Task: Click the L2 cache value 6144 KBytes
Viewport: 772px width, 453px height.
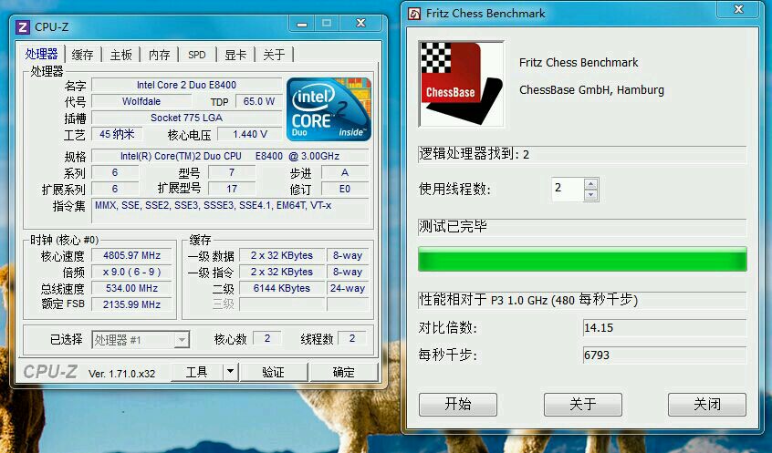Action: coord(282,288)
